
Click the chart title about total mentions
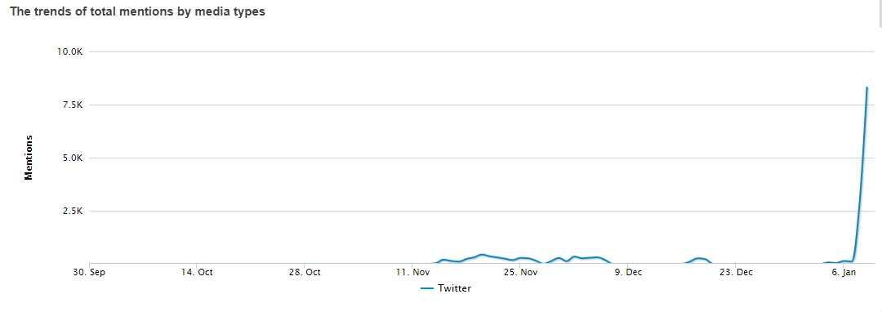pos(137,11)
